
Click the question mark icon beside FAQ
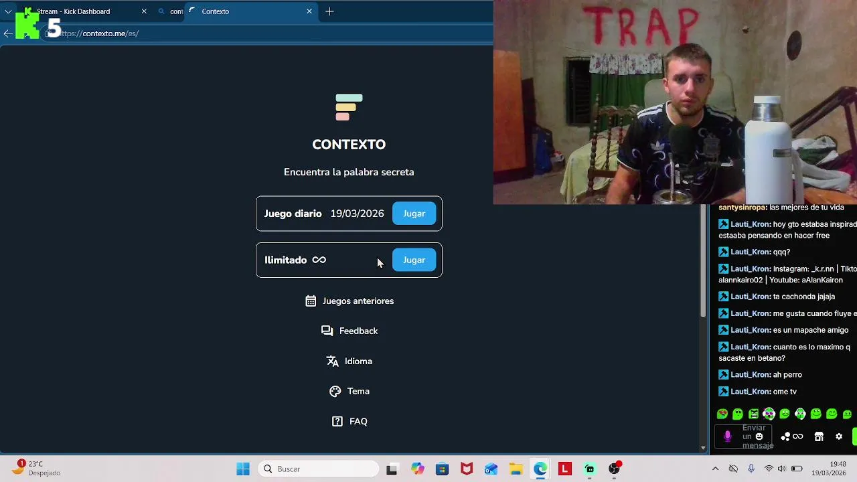pyautogui.click(x=337, y=421)
